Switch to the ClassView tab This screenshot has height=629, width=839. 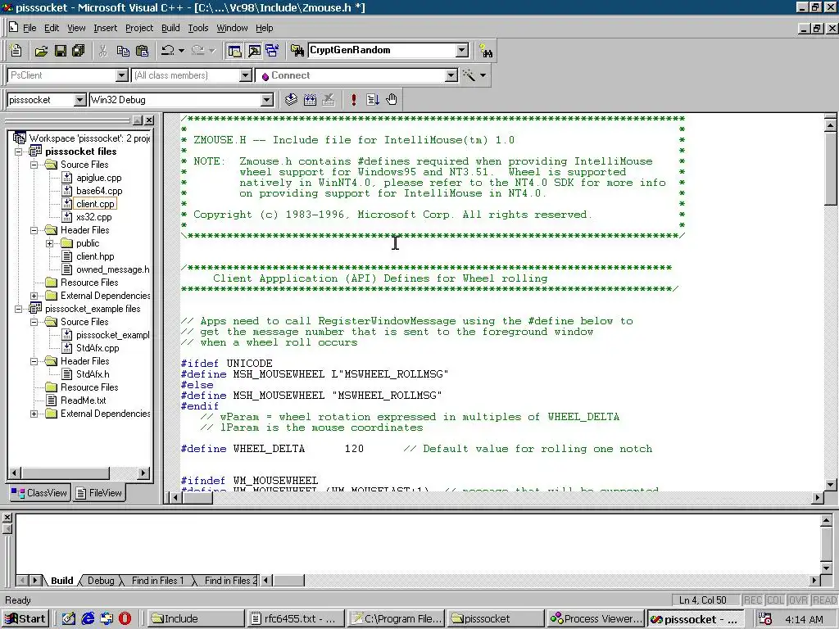[x=39, y=492]
